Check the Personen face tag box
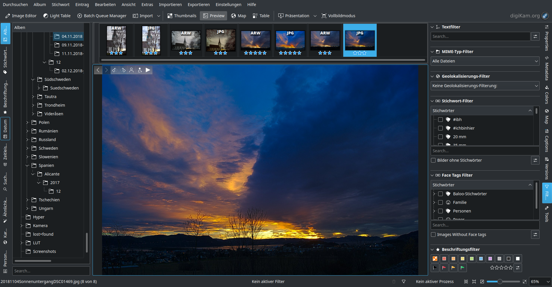The image size is (552, 287). pos(440,211)
